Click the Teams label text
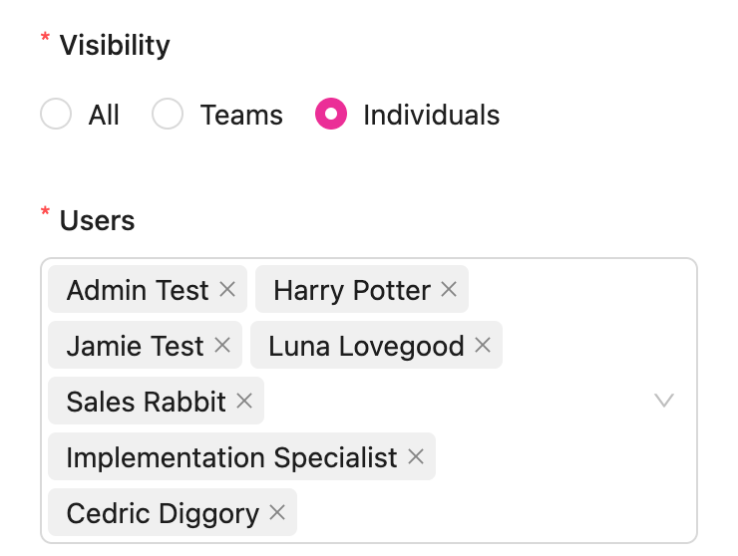Viewport: 738px width, 556px height. click(x=241, y=115)
